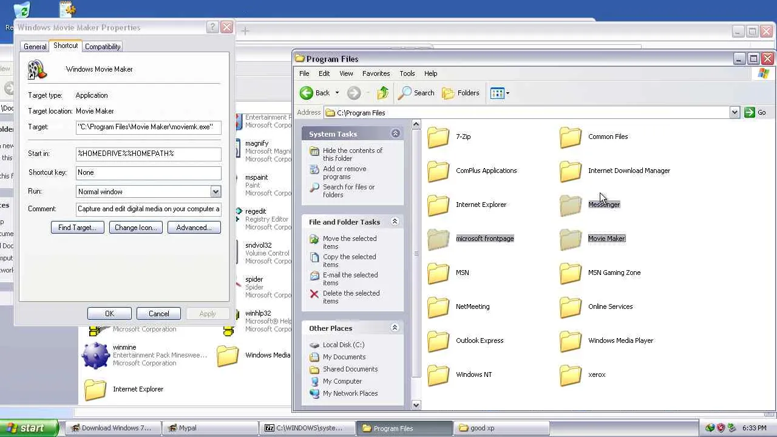Switch to the Compatibility tab

[x=103, y=47]
